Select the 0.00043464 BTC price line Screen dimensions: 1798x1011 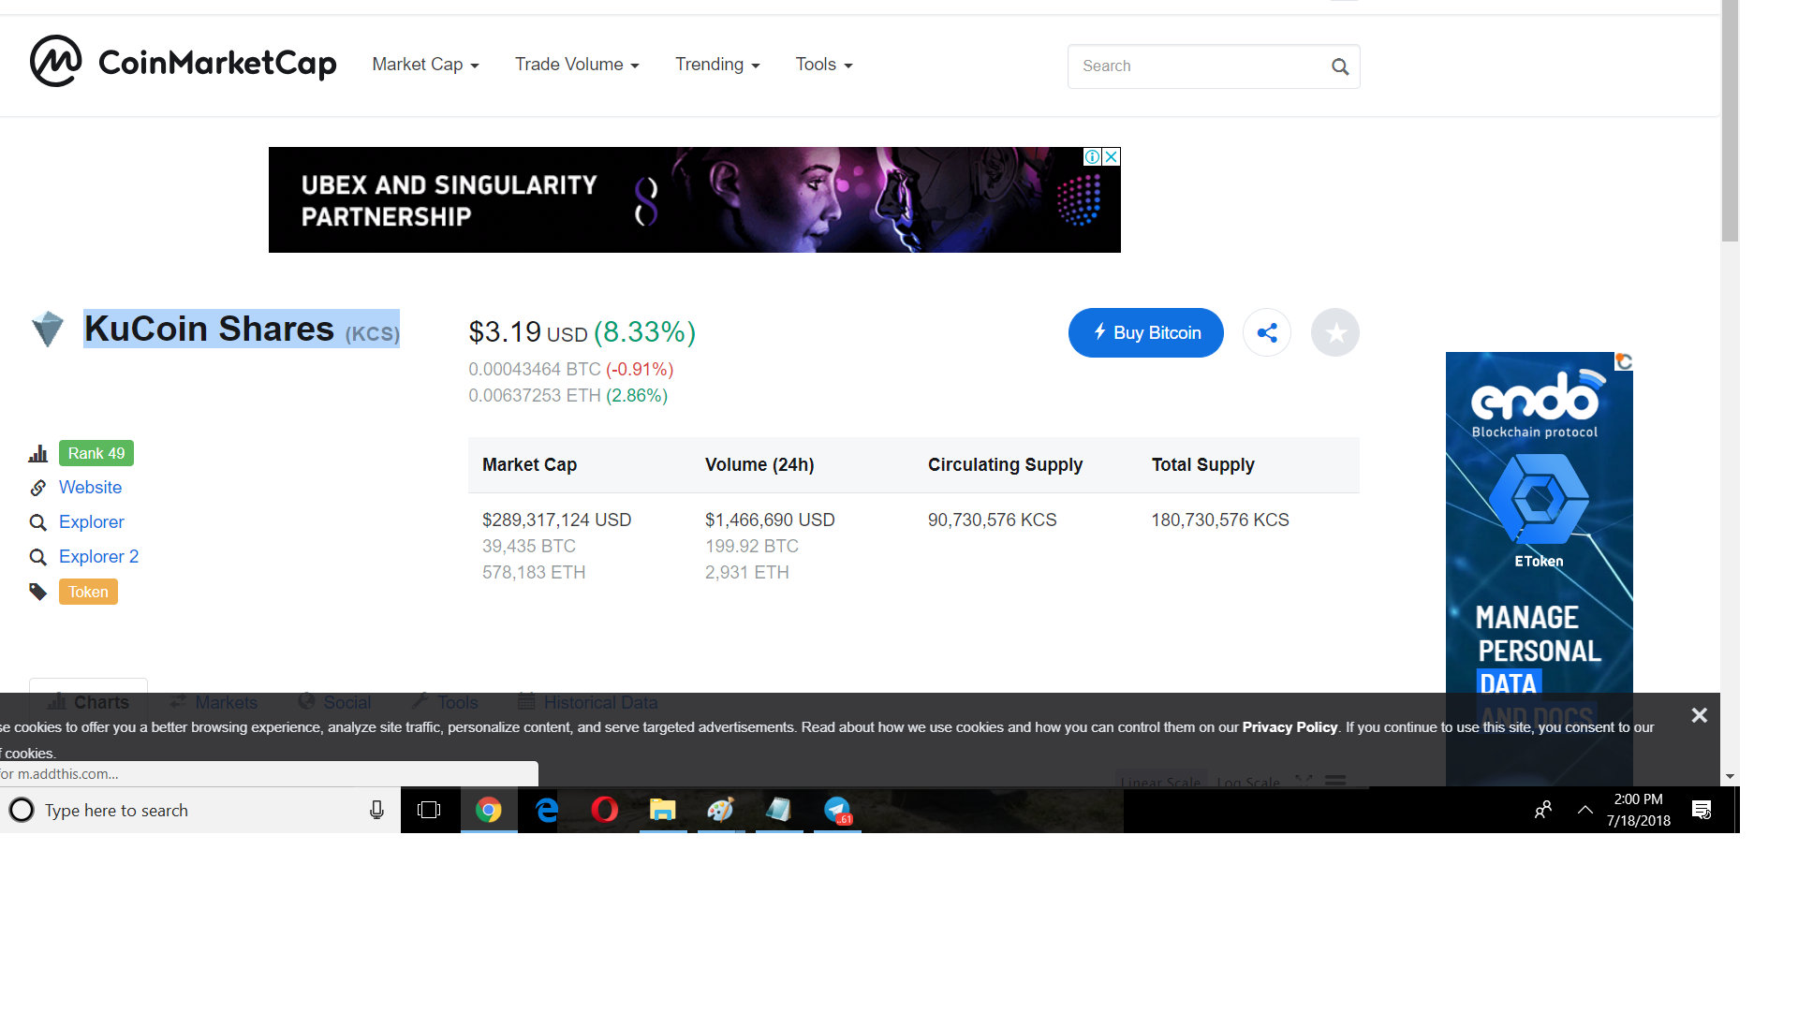[571, 370]
